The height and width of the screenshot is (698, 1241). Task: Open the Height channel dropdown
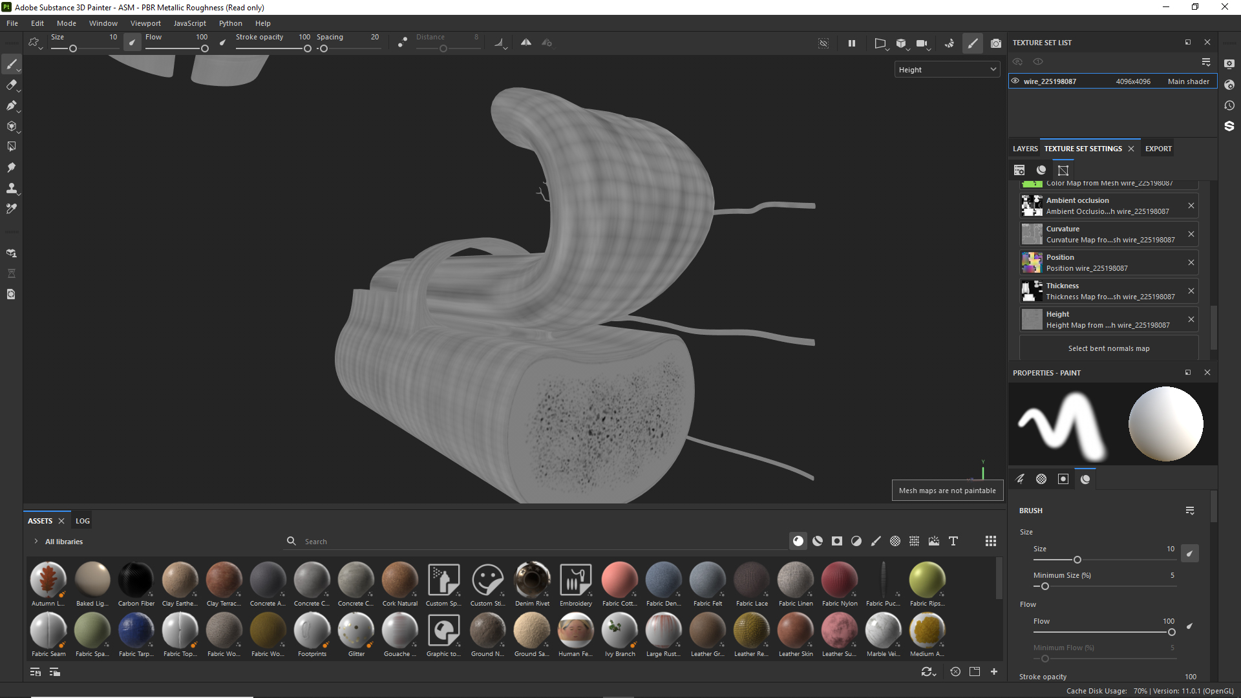point(947,70)
